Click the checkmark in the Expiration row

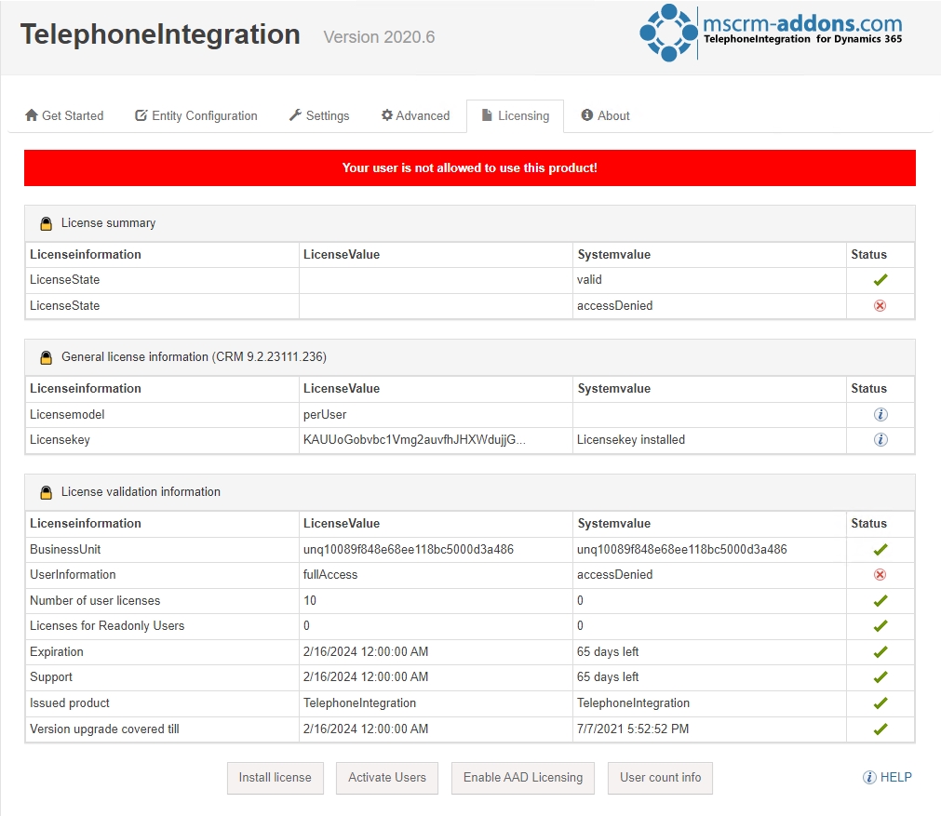click(881, 651)
